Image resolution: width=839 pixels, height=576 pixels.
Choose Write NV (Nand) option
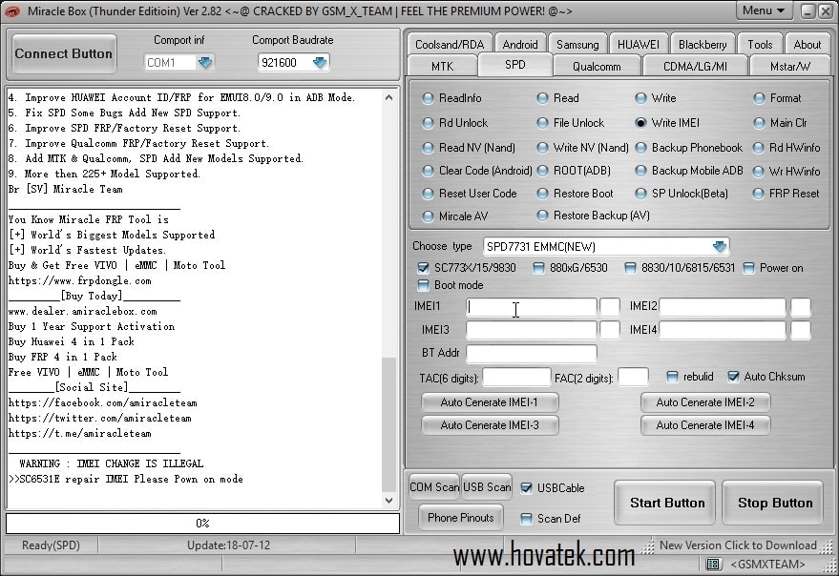[x=582, y=148]
